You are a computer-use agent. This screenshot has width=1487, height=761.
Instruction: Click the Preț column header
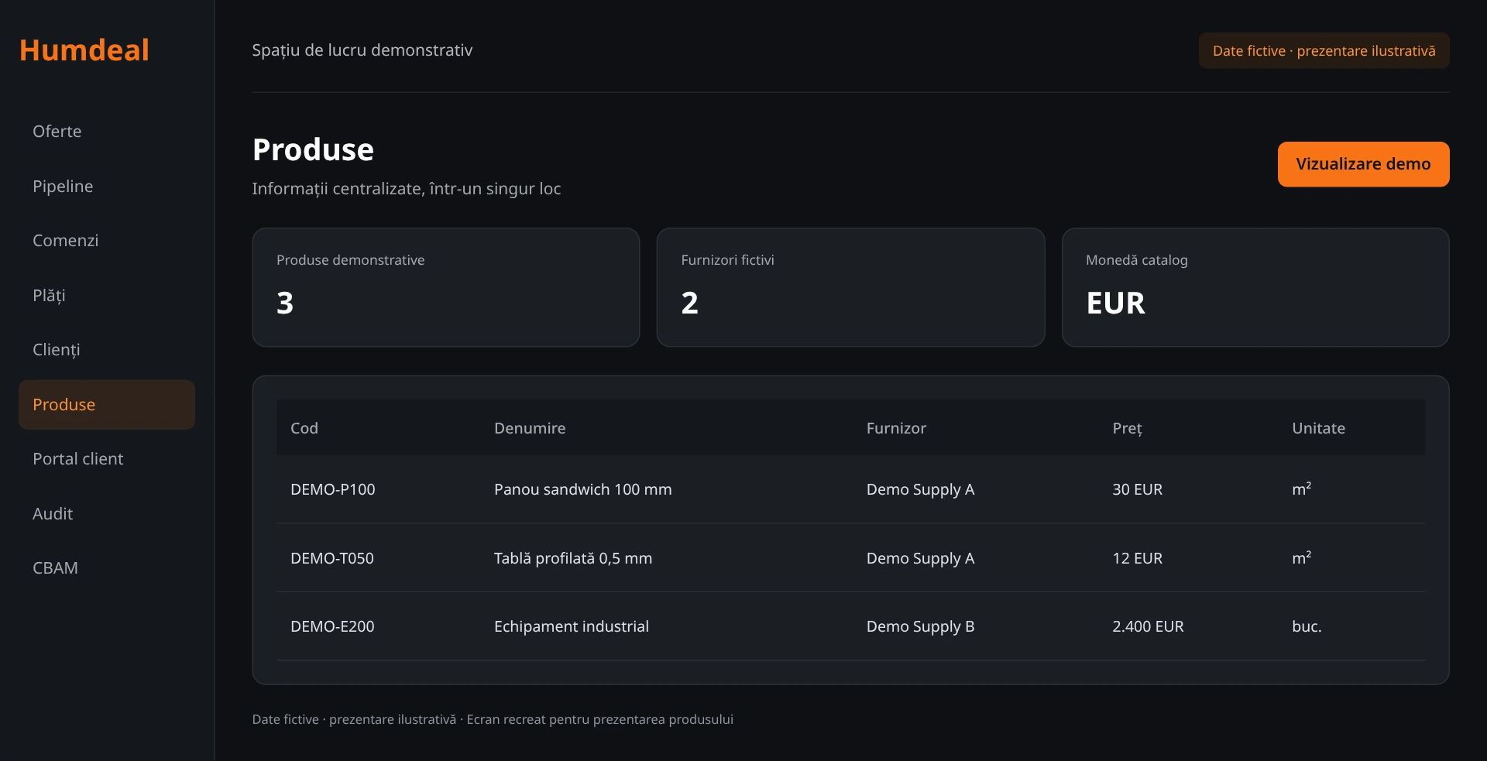click(1127, 429)
